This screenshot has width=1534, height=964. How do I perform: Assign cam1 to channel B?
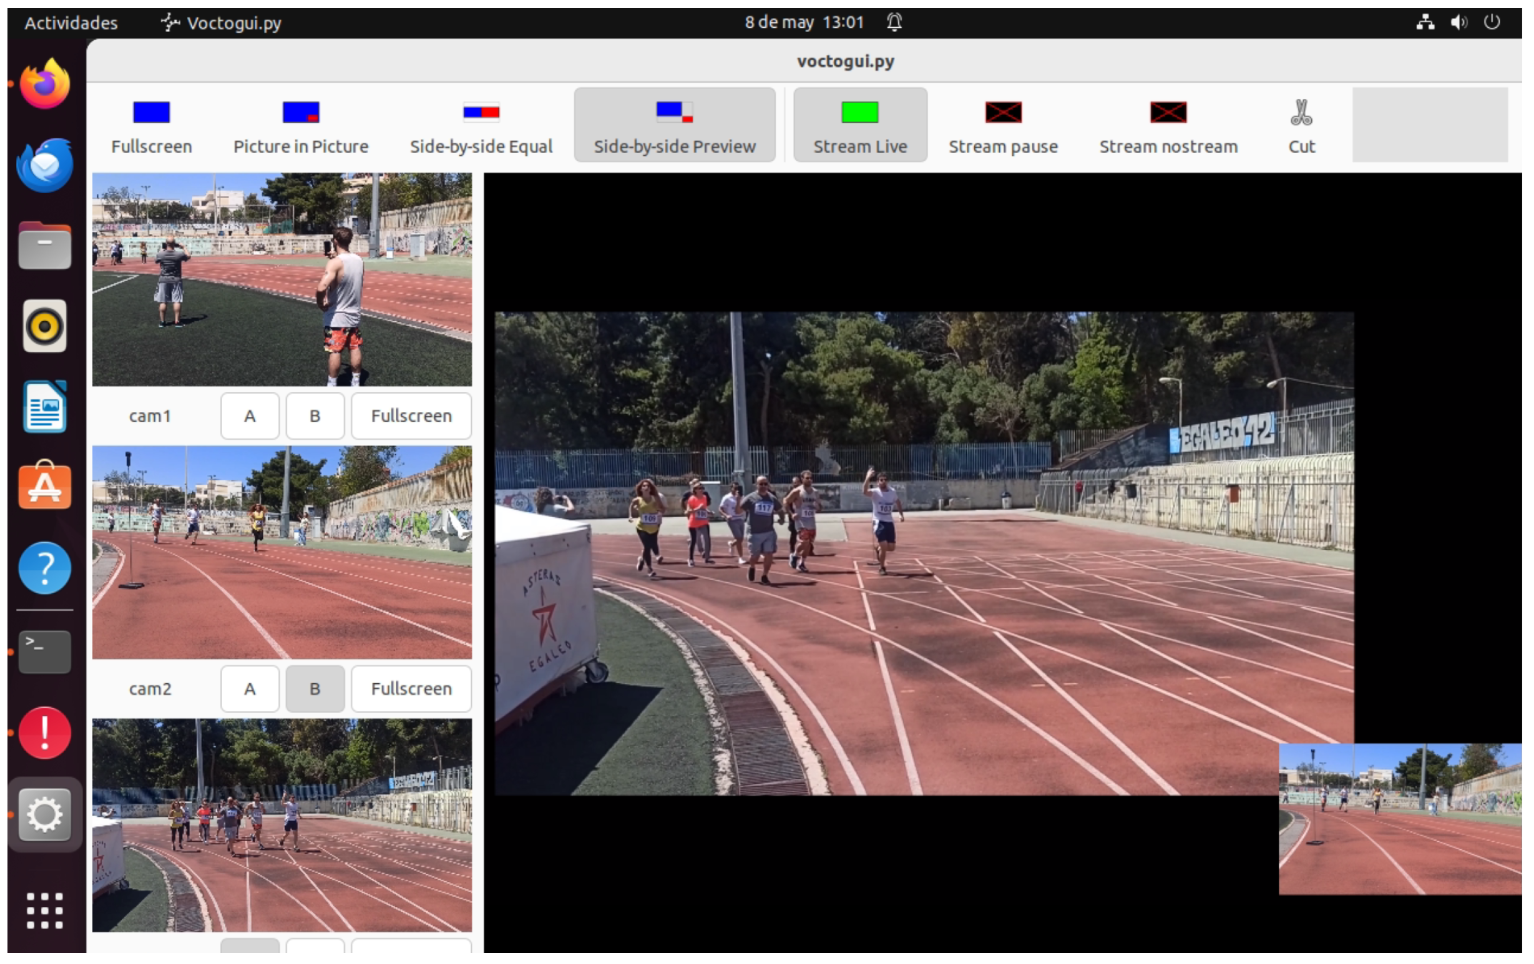pyautogui.click(x=315, y=416)
